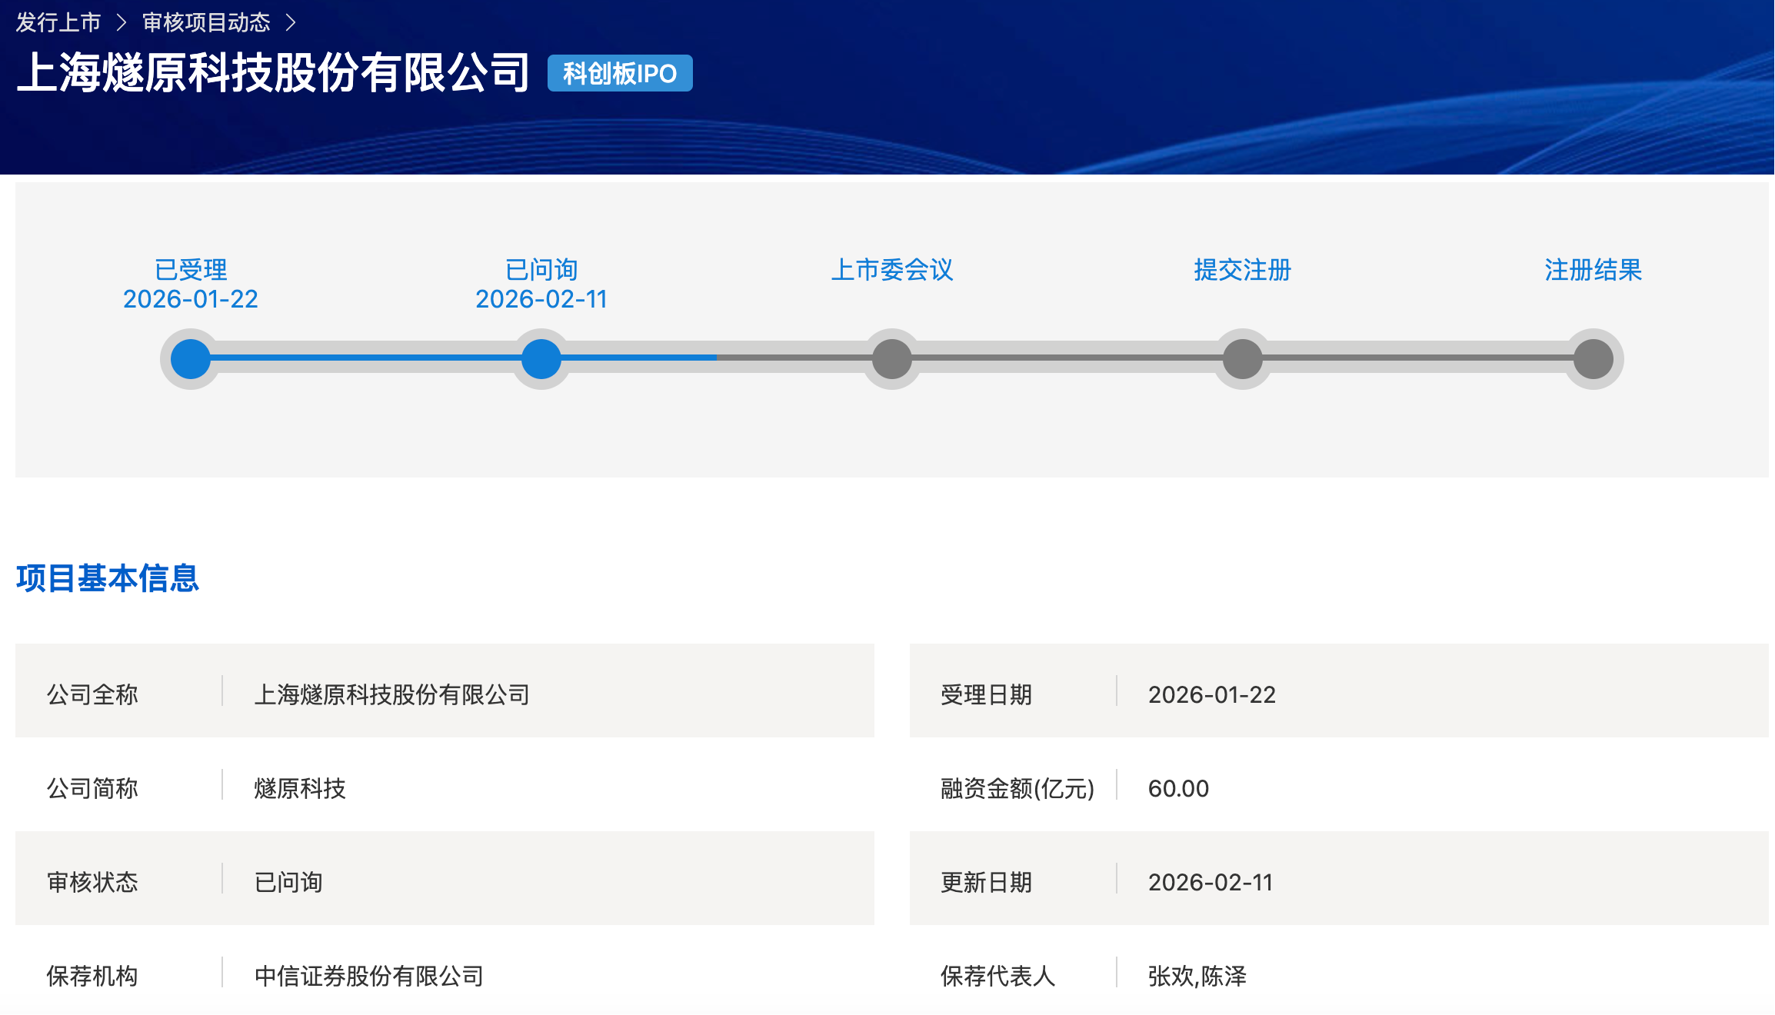1775x1015 pixels.
Task: Click the 上市委会议 gray timeline dot
Action: point(892,359)
